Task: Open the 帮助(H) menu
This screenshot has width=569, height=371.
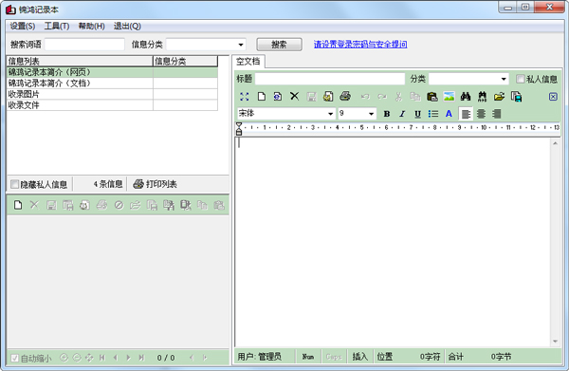Action: click(x=92, y=27)
